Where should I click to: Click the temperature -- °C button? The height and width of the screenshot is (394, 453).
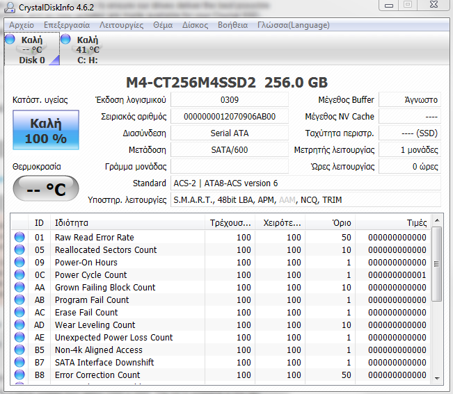click(46, 188)
